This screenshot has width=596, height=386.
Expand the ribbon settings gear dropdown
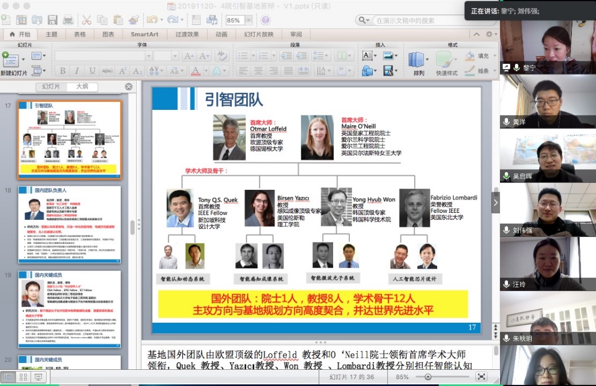pyautogui.click(x=489, y=34)
